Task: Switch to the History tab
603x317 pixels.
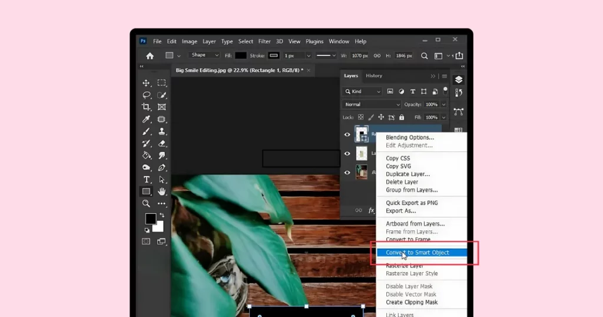Action: point(374,76)
